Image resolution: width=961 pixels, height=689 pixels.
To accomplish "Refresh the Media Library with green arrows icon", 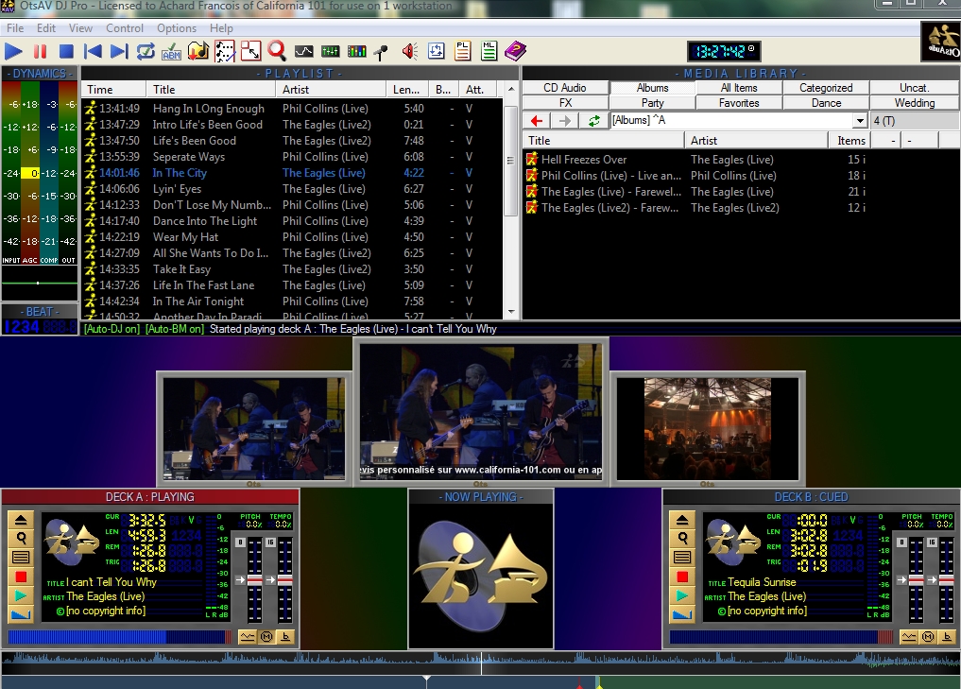I will coord(593,121).
